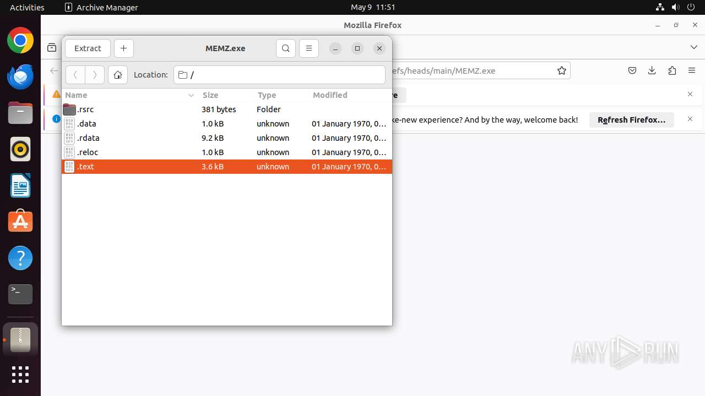705x396 pixels.
Task: Click the network status icon
Action: [660, 7]
